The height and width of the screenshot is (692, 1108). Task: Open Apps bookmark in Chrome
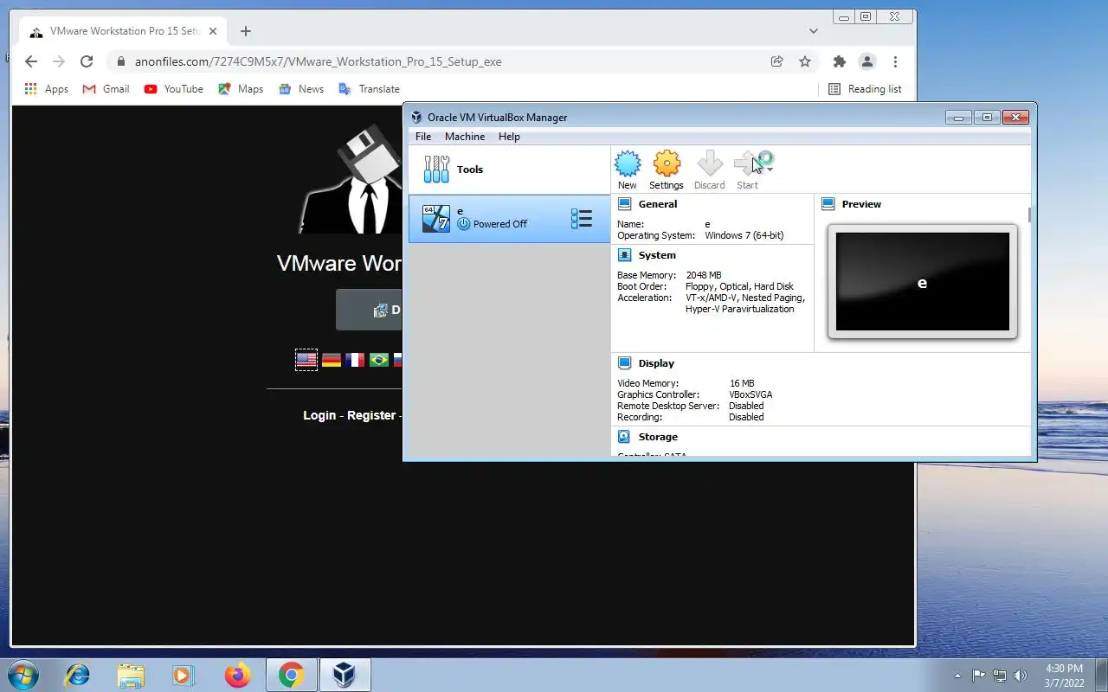[x=47, y=89]
